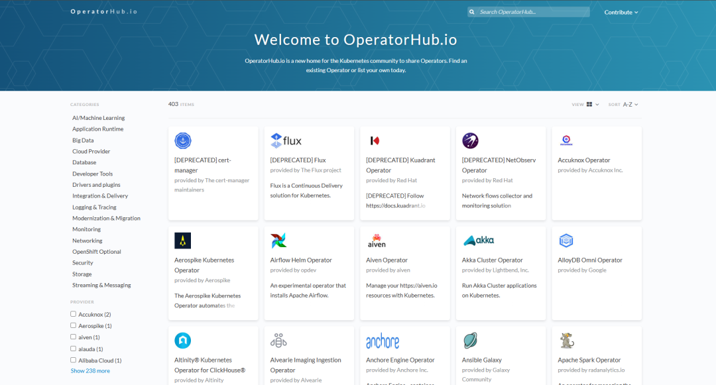Check the aiven provider checkbox
This screenshot has height=385, width=716.
click(73, 337)
